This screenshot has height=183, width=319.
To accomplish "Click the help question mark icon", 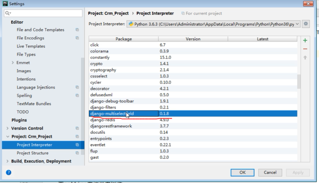I will point(8,172).
